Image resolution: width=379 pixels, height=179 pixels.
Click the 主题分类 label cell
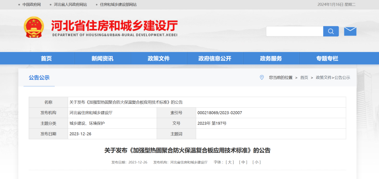(x=48, y=123)
